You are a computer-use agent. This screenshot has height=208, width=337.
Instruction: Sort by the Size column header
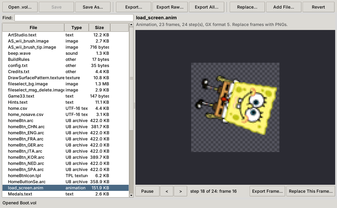[x=99, y=28]
